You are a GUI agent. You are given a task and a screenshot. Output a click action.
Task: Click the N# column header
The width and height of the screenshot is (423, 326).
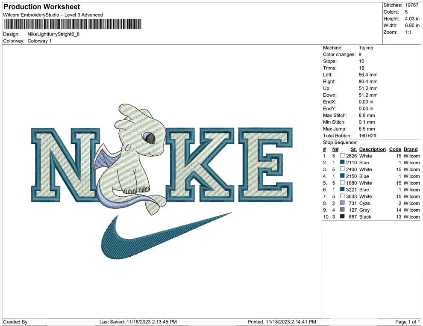point(335,149)
